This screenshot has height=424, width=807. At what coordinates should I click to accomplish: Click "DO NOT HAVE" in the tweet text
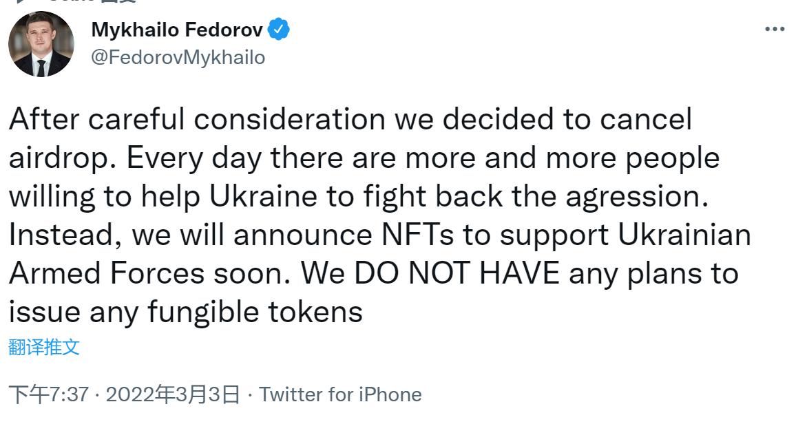pyautogui.click(x=455, y=273)
